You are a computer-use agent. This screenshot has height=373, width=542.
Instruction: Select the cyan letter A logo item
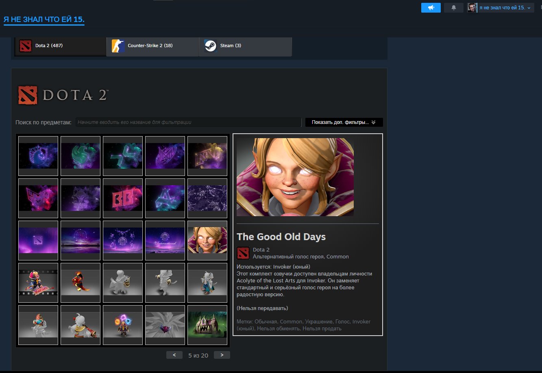point(165,198)
